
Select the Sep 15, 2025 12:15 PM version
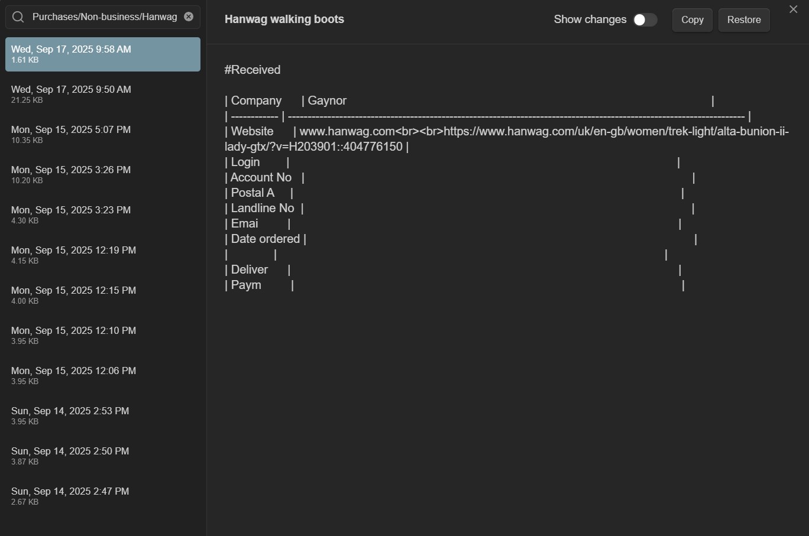point(102,295)
